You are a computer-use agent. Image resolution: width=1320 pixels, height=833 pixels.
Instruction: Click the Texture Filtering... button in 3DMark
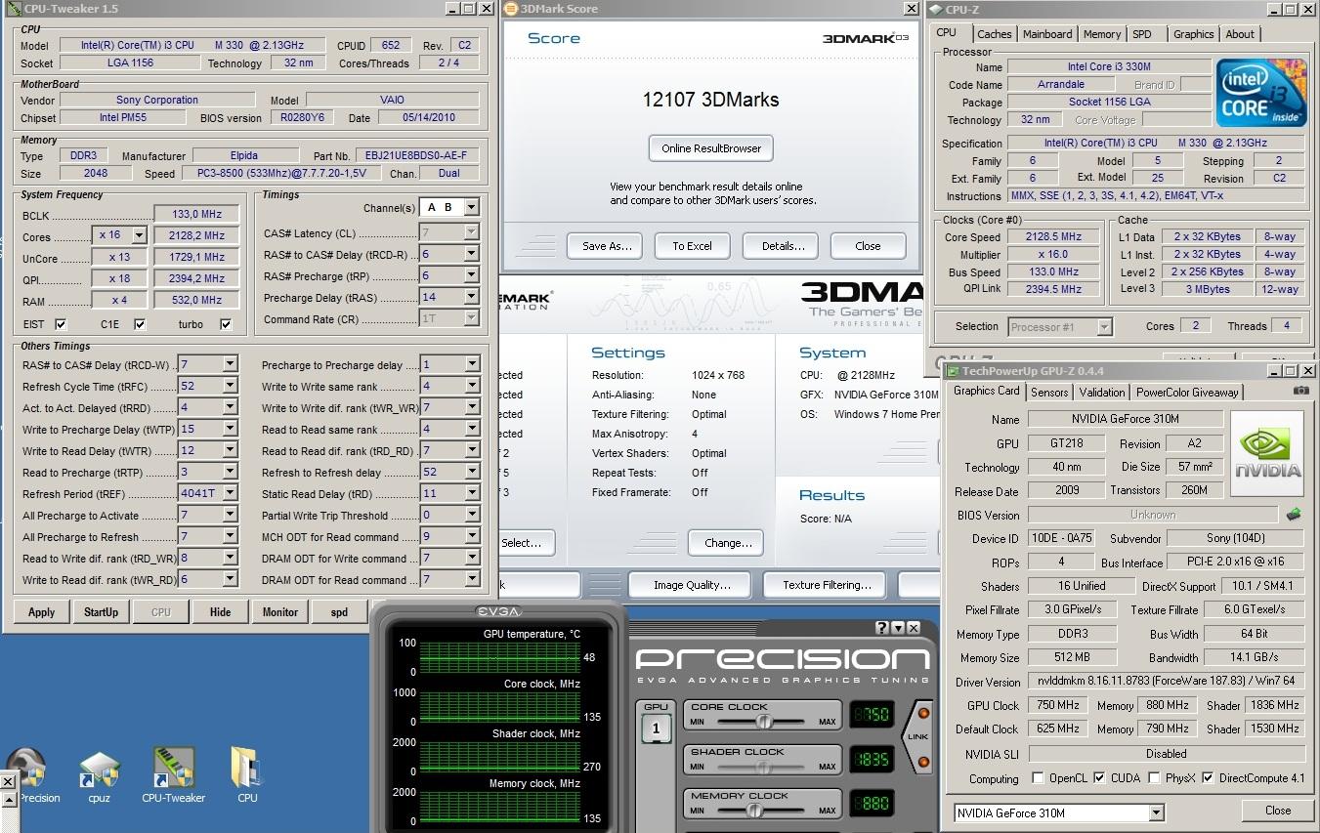tap(827, 585)
